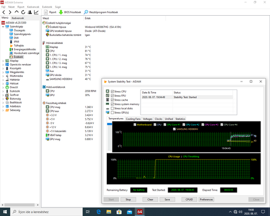
Task: Click the Clear button
Action: click(x=150, y=200)
